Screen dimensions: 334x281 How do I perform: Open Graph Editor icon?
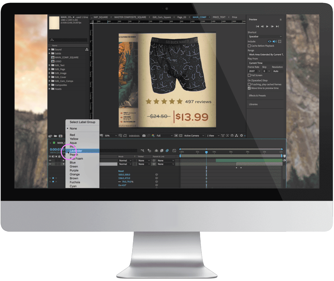pos(174,151)
